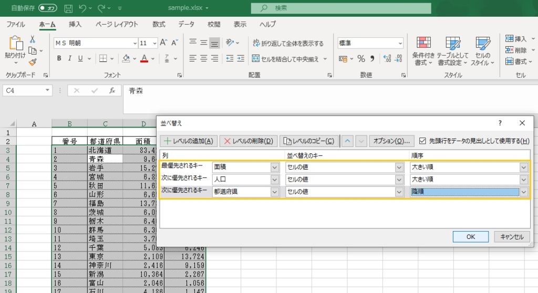Expand the 面積 column key dropdown

coord(275,167)
